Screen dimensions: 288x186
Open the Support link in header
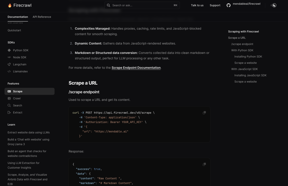[x=215, y=5]
